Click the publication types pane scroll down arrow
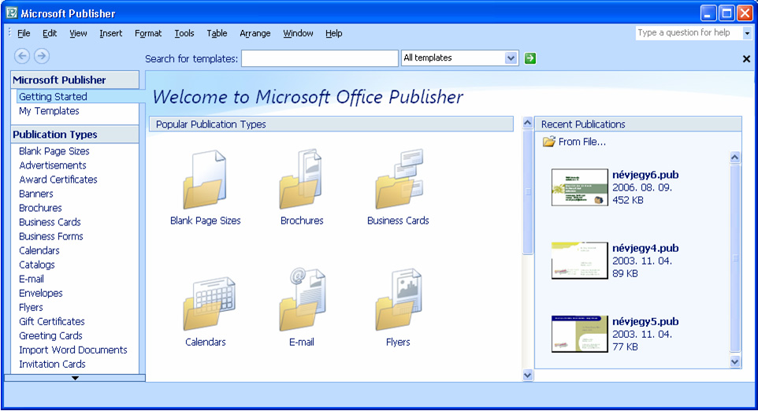The image size is (758, 411). pos(527,375)
